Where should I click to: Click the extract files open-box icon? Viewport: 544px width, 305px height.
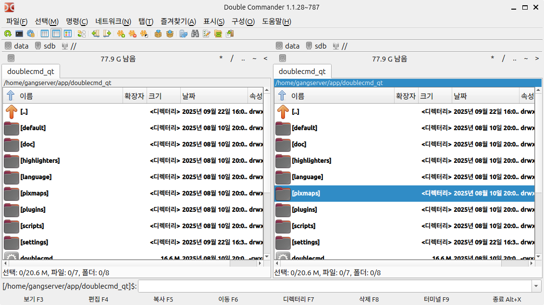[170, 34]
